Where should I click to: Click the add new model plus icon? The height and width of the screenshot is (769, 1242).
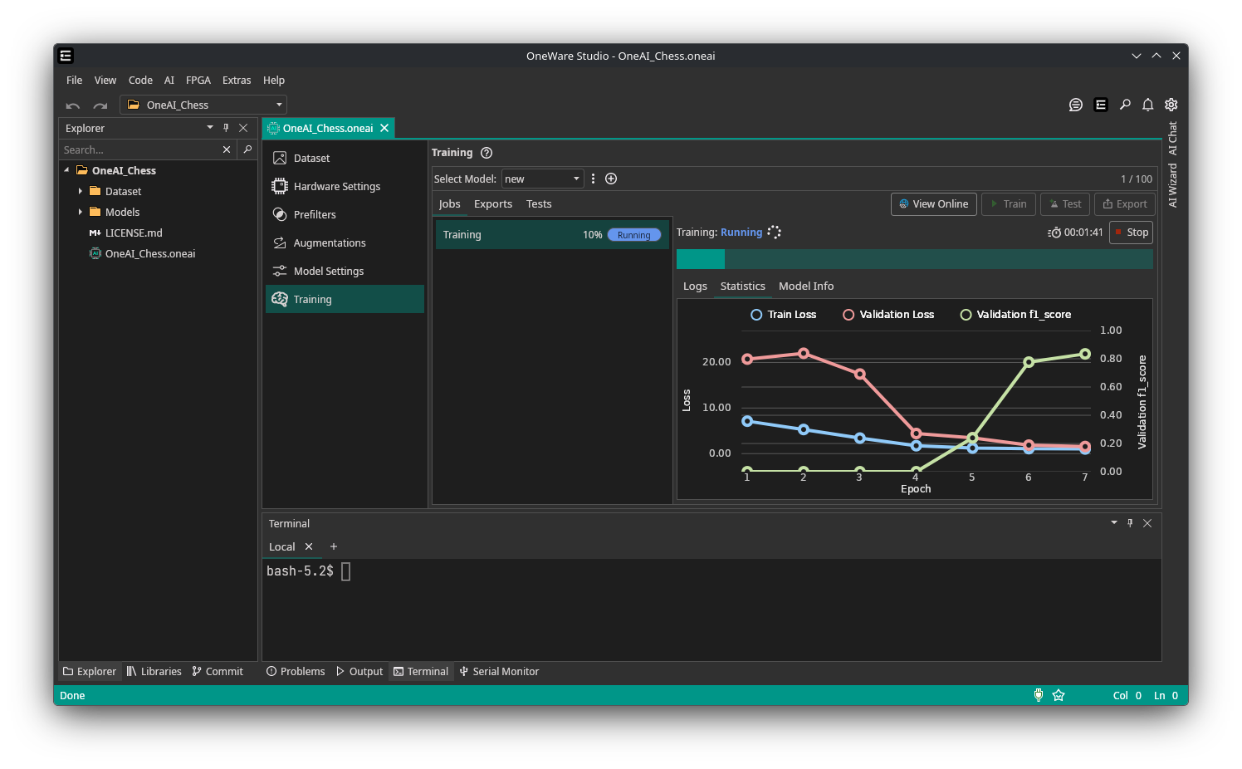point(611,179)
